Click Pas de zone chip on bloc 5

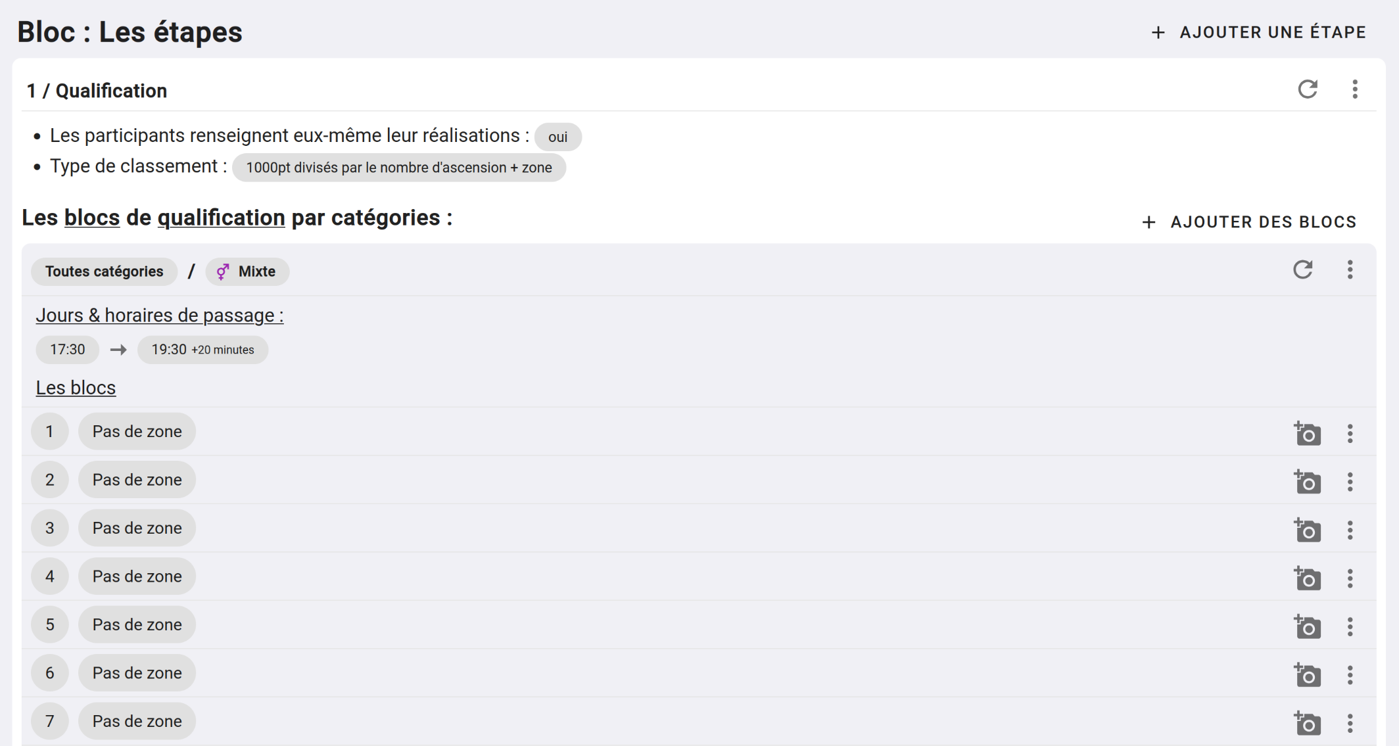137,625
